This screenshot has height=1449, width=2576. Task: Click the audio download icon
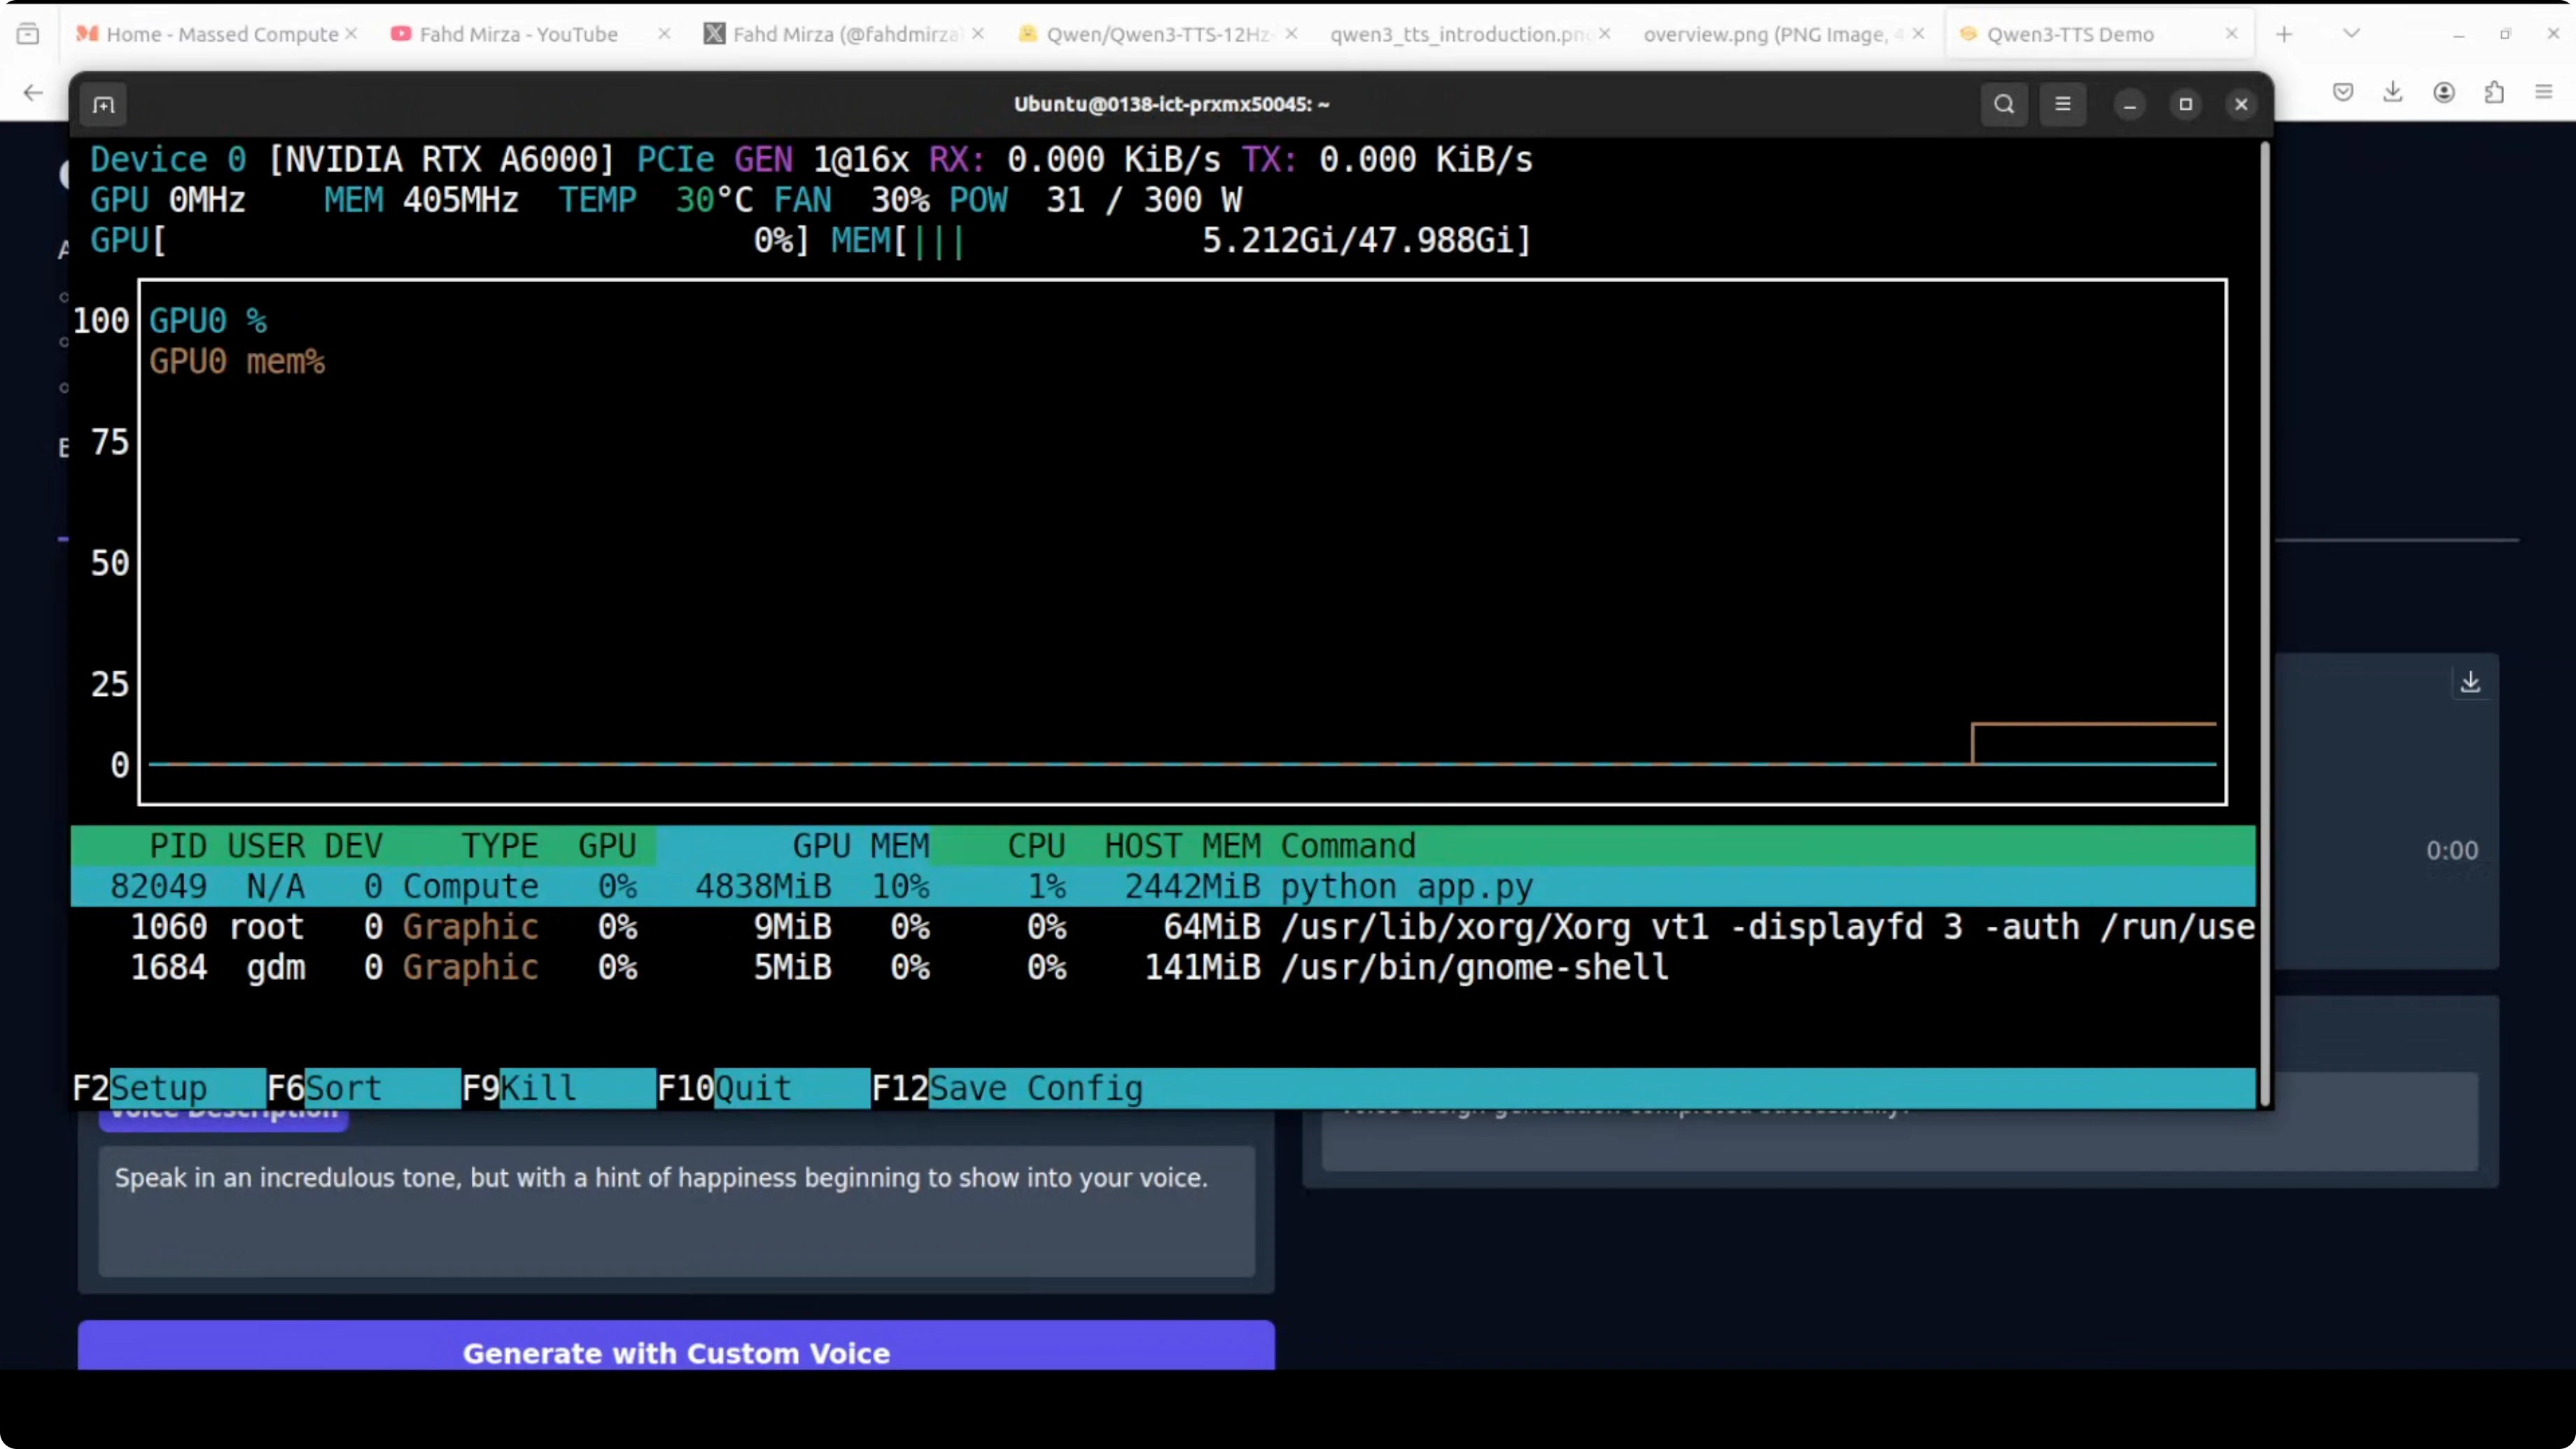pos(2470,682)
